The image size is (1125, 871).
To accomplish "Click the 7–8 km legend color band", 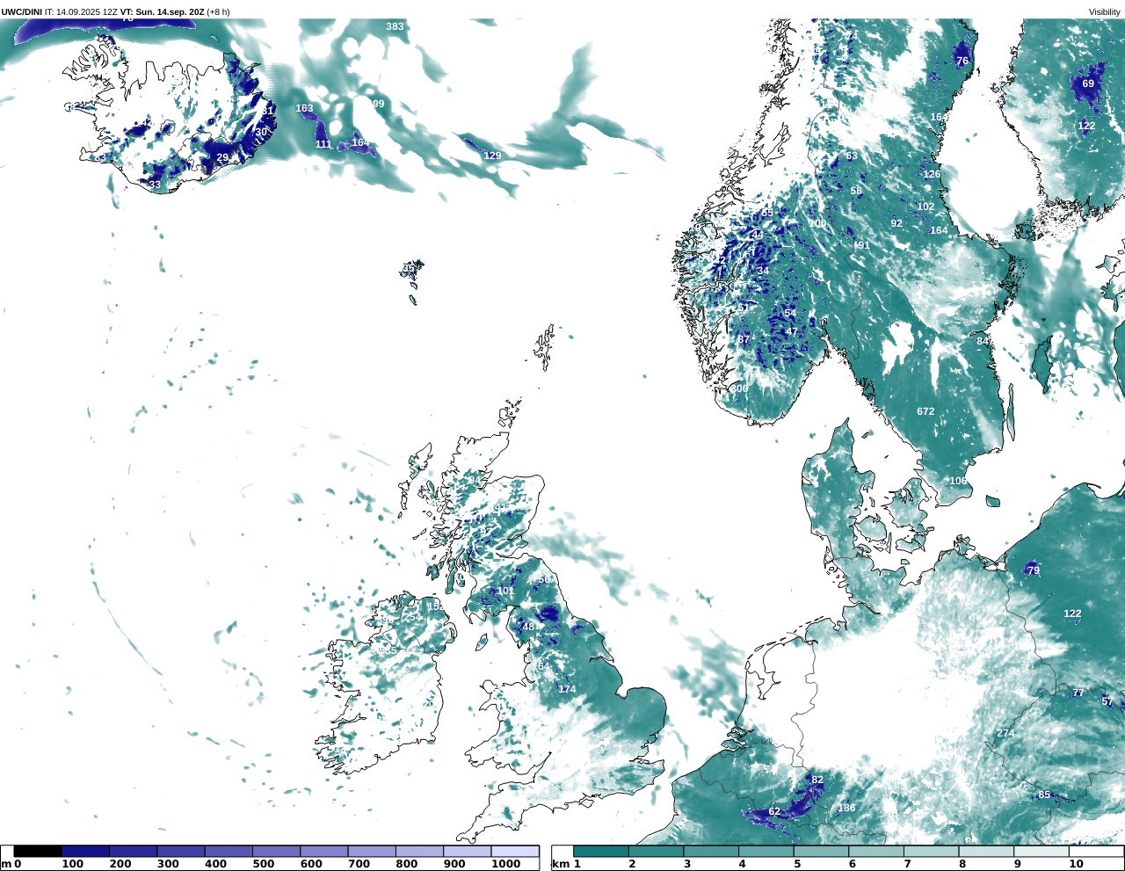I will coord(932,851).
